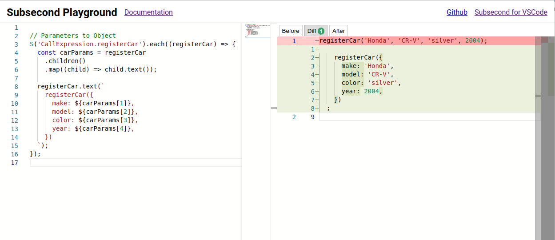Switch to the Diff tab
Viewport: 555px width, 240px height.
315,31
